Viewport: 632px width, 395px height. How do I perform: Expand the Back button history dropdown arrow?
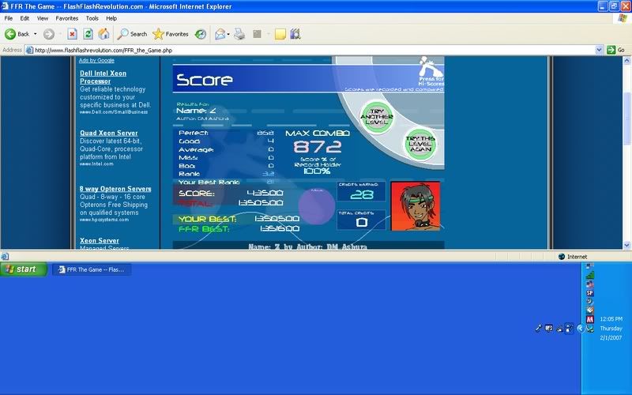point(35,34)
